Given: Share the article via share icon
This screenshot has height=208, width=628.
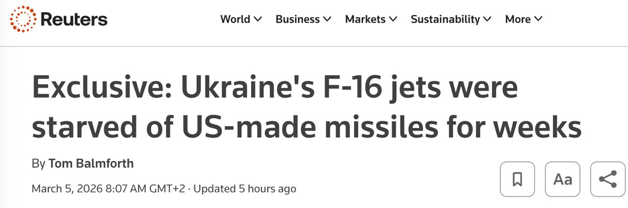Looking at the screenshot, I should pyautogui.click(x=608, y=179).
